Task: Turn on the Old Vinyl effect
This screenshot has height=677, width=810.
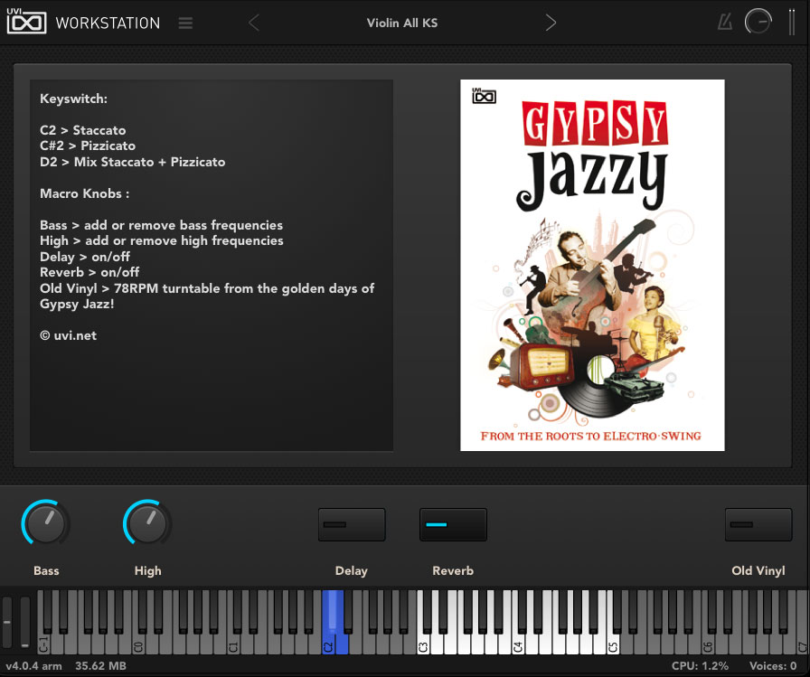Action: click(758, 524)
